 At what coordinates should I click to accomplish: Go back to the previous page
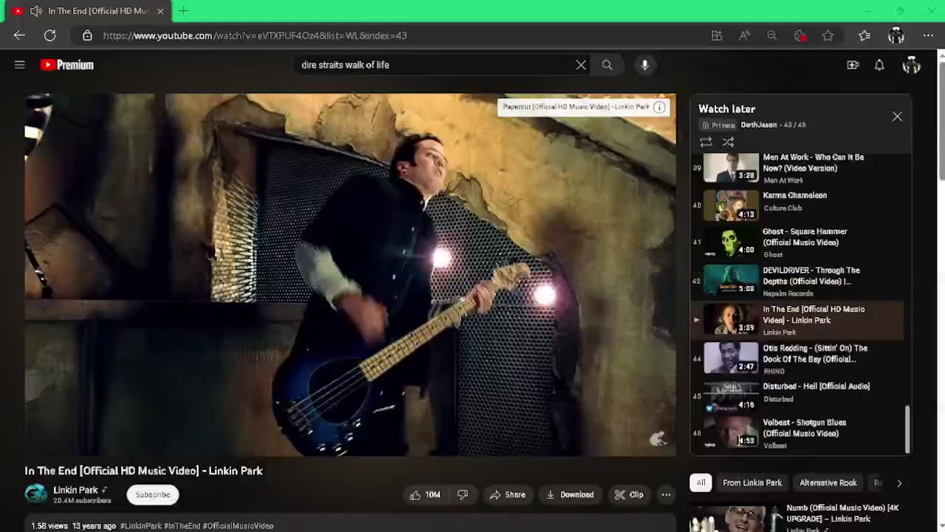pyautogui.click(x=19, y=35)
